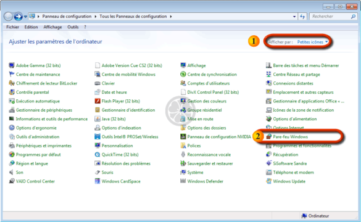Open Centre Réseau et partage link

click(297, 74)
